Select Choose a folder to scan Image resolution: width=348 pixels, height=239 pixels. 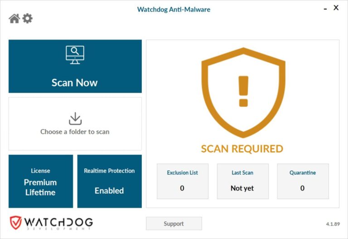(75, 124)
